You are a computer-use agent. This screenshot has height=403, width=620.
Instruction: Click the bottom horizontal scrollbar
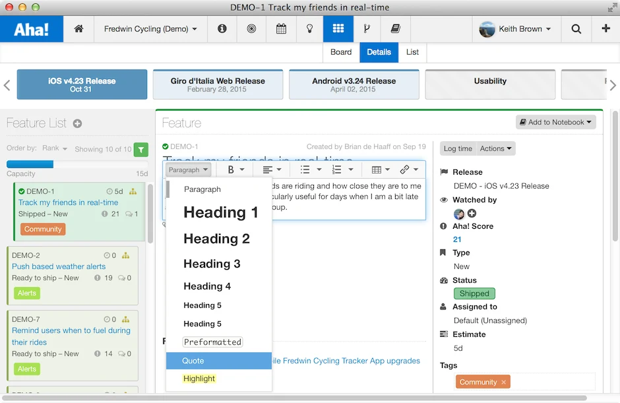click(295, 398)
